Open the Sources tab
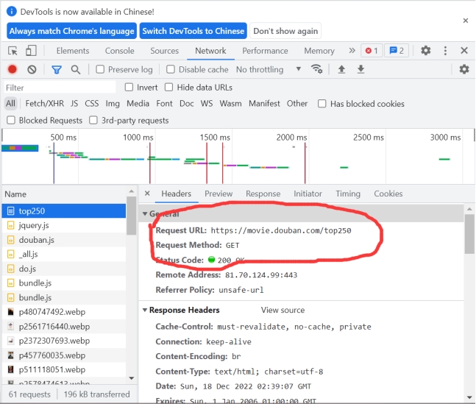 pyautogui.click(x=165, y=51)
